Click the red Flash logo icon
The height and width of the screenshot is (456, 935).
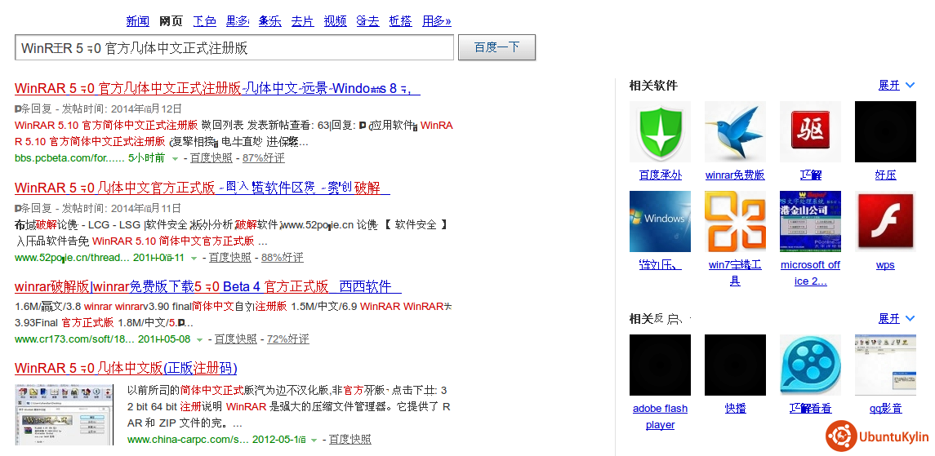[x=885, y=221]
